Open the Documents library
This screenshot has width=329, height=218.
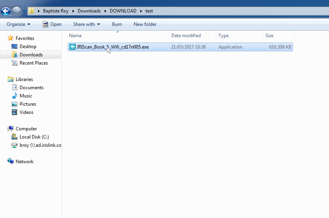(x=31, y=88)
